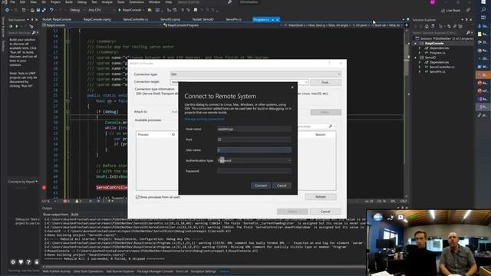Click the Port input field

tap(254, 140)
